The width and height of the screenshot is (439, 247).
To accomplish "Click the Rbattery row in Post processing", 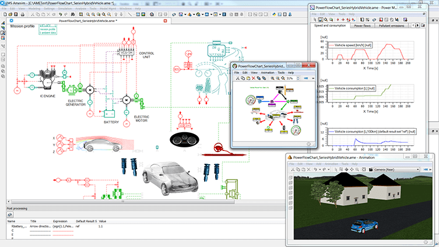I will (x=146, y=226).
